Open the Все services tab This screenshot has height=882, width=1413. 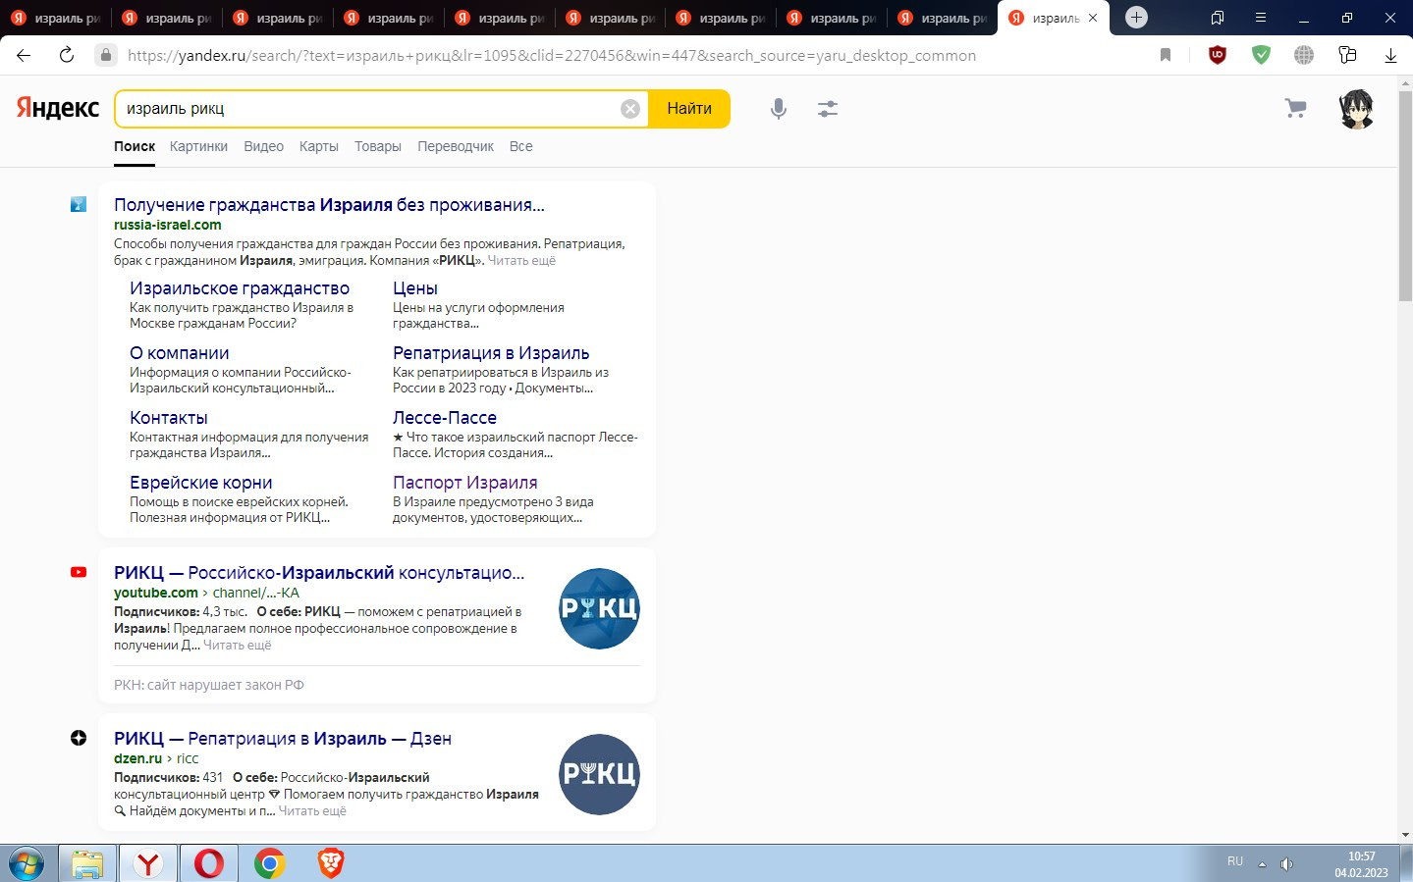521,146
